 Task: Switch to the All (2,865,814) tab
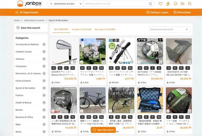[61, 29]
